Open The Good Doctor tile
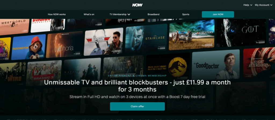The height and width of the screenshot is (120, 275). (x=216, y=65)
